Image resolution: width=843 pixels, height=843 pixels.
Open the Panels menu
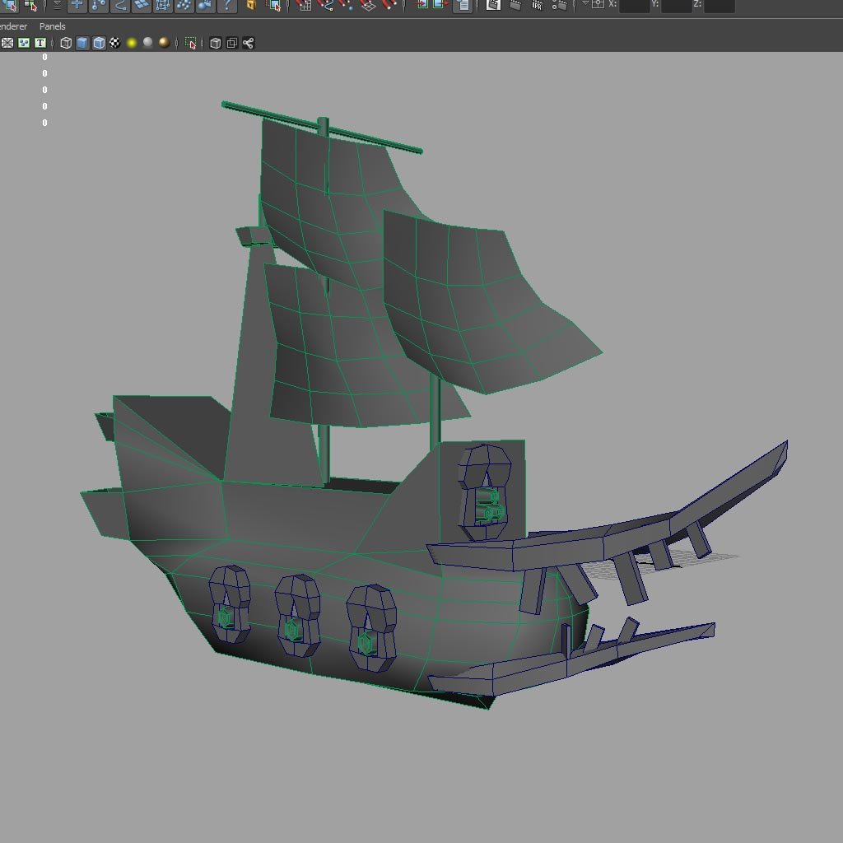tap(51, 26)
